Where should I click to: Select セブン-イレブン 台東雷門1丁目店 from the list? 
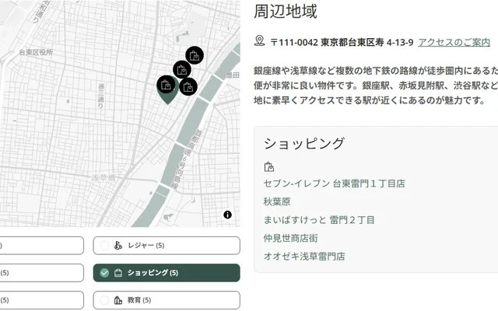[334, 183]
